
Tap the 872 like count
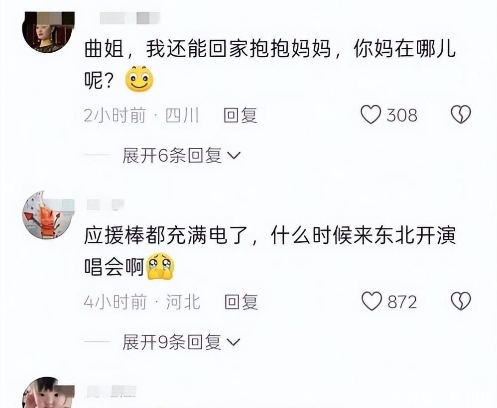pyautogui.click(x=402, y=302)
